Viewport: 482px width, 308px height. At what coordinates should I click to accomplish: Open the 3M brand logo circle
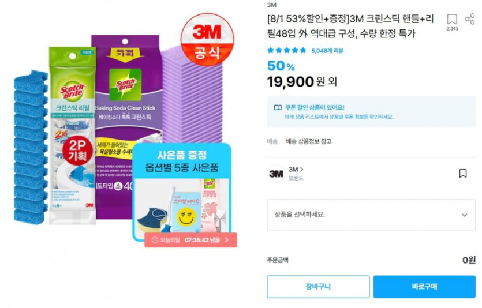pos(276,174)
